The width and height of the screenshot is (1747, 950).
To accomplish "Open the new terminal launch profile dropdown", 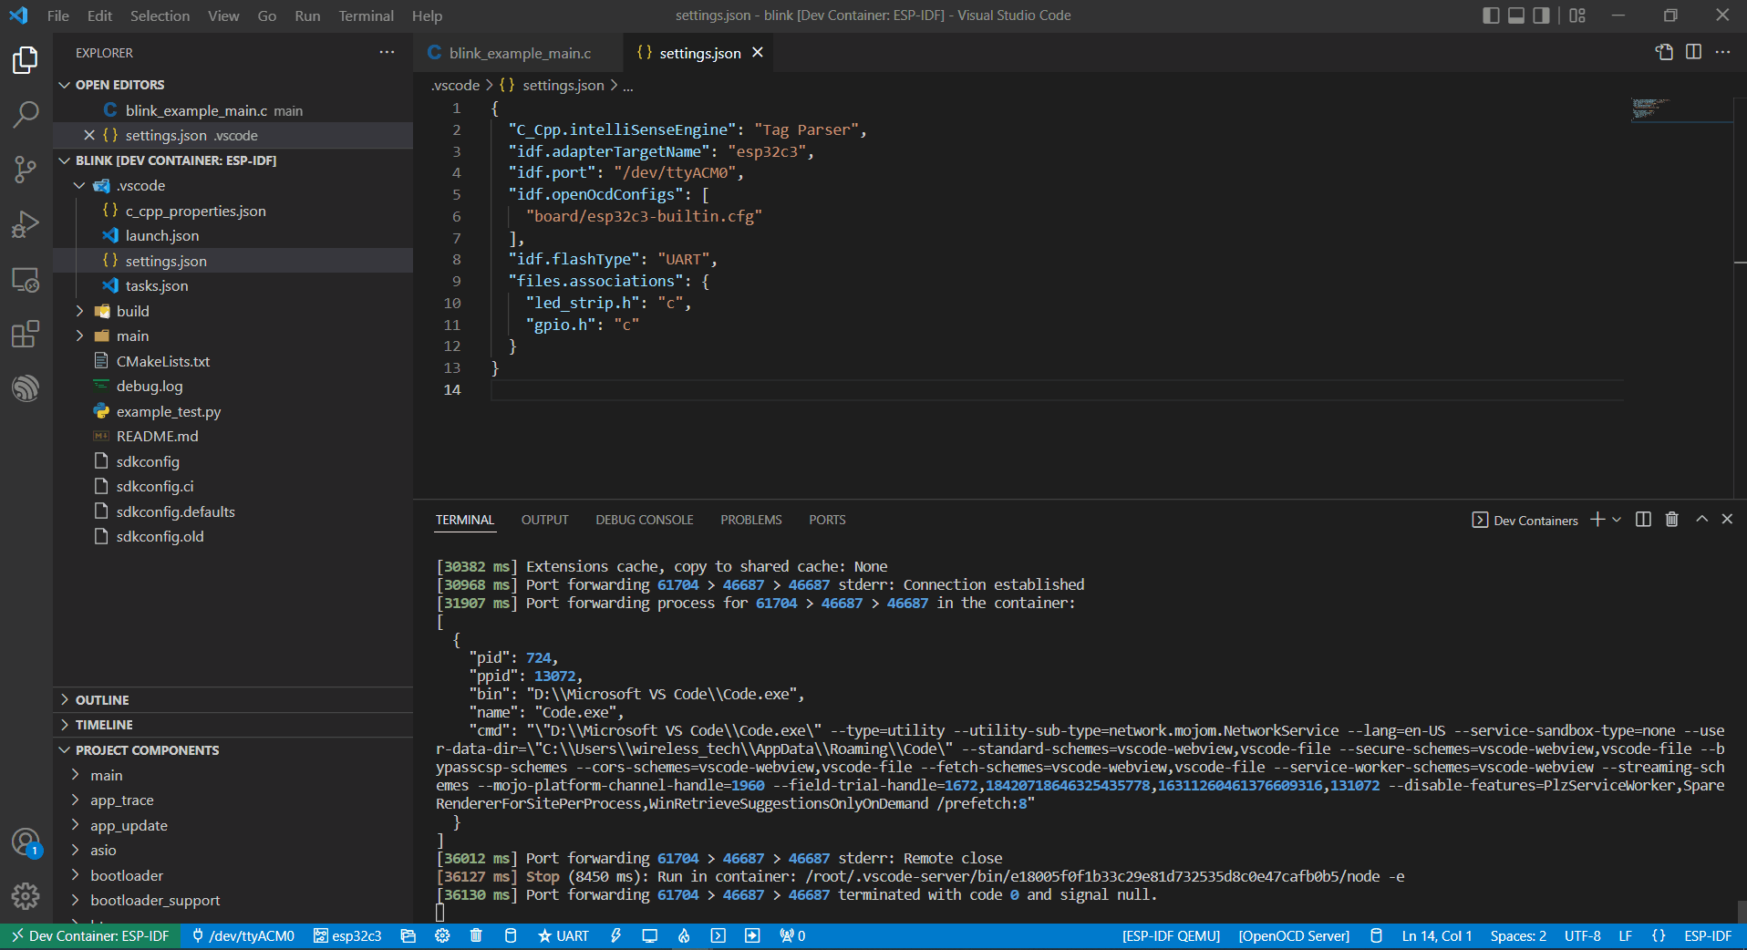I will 1617,520.
